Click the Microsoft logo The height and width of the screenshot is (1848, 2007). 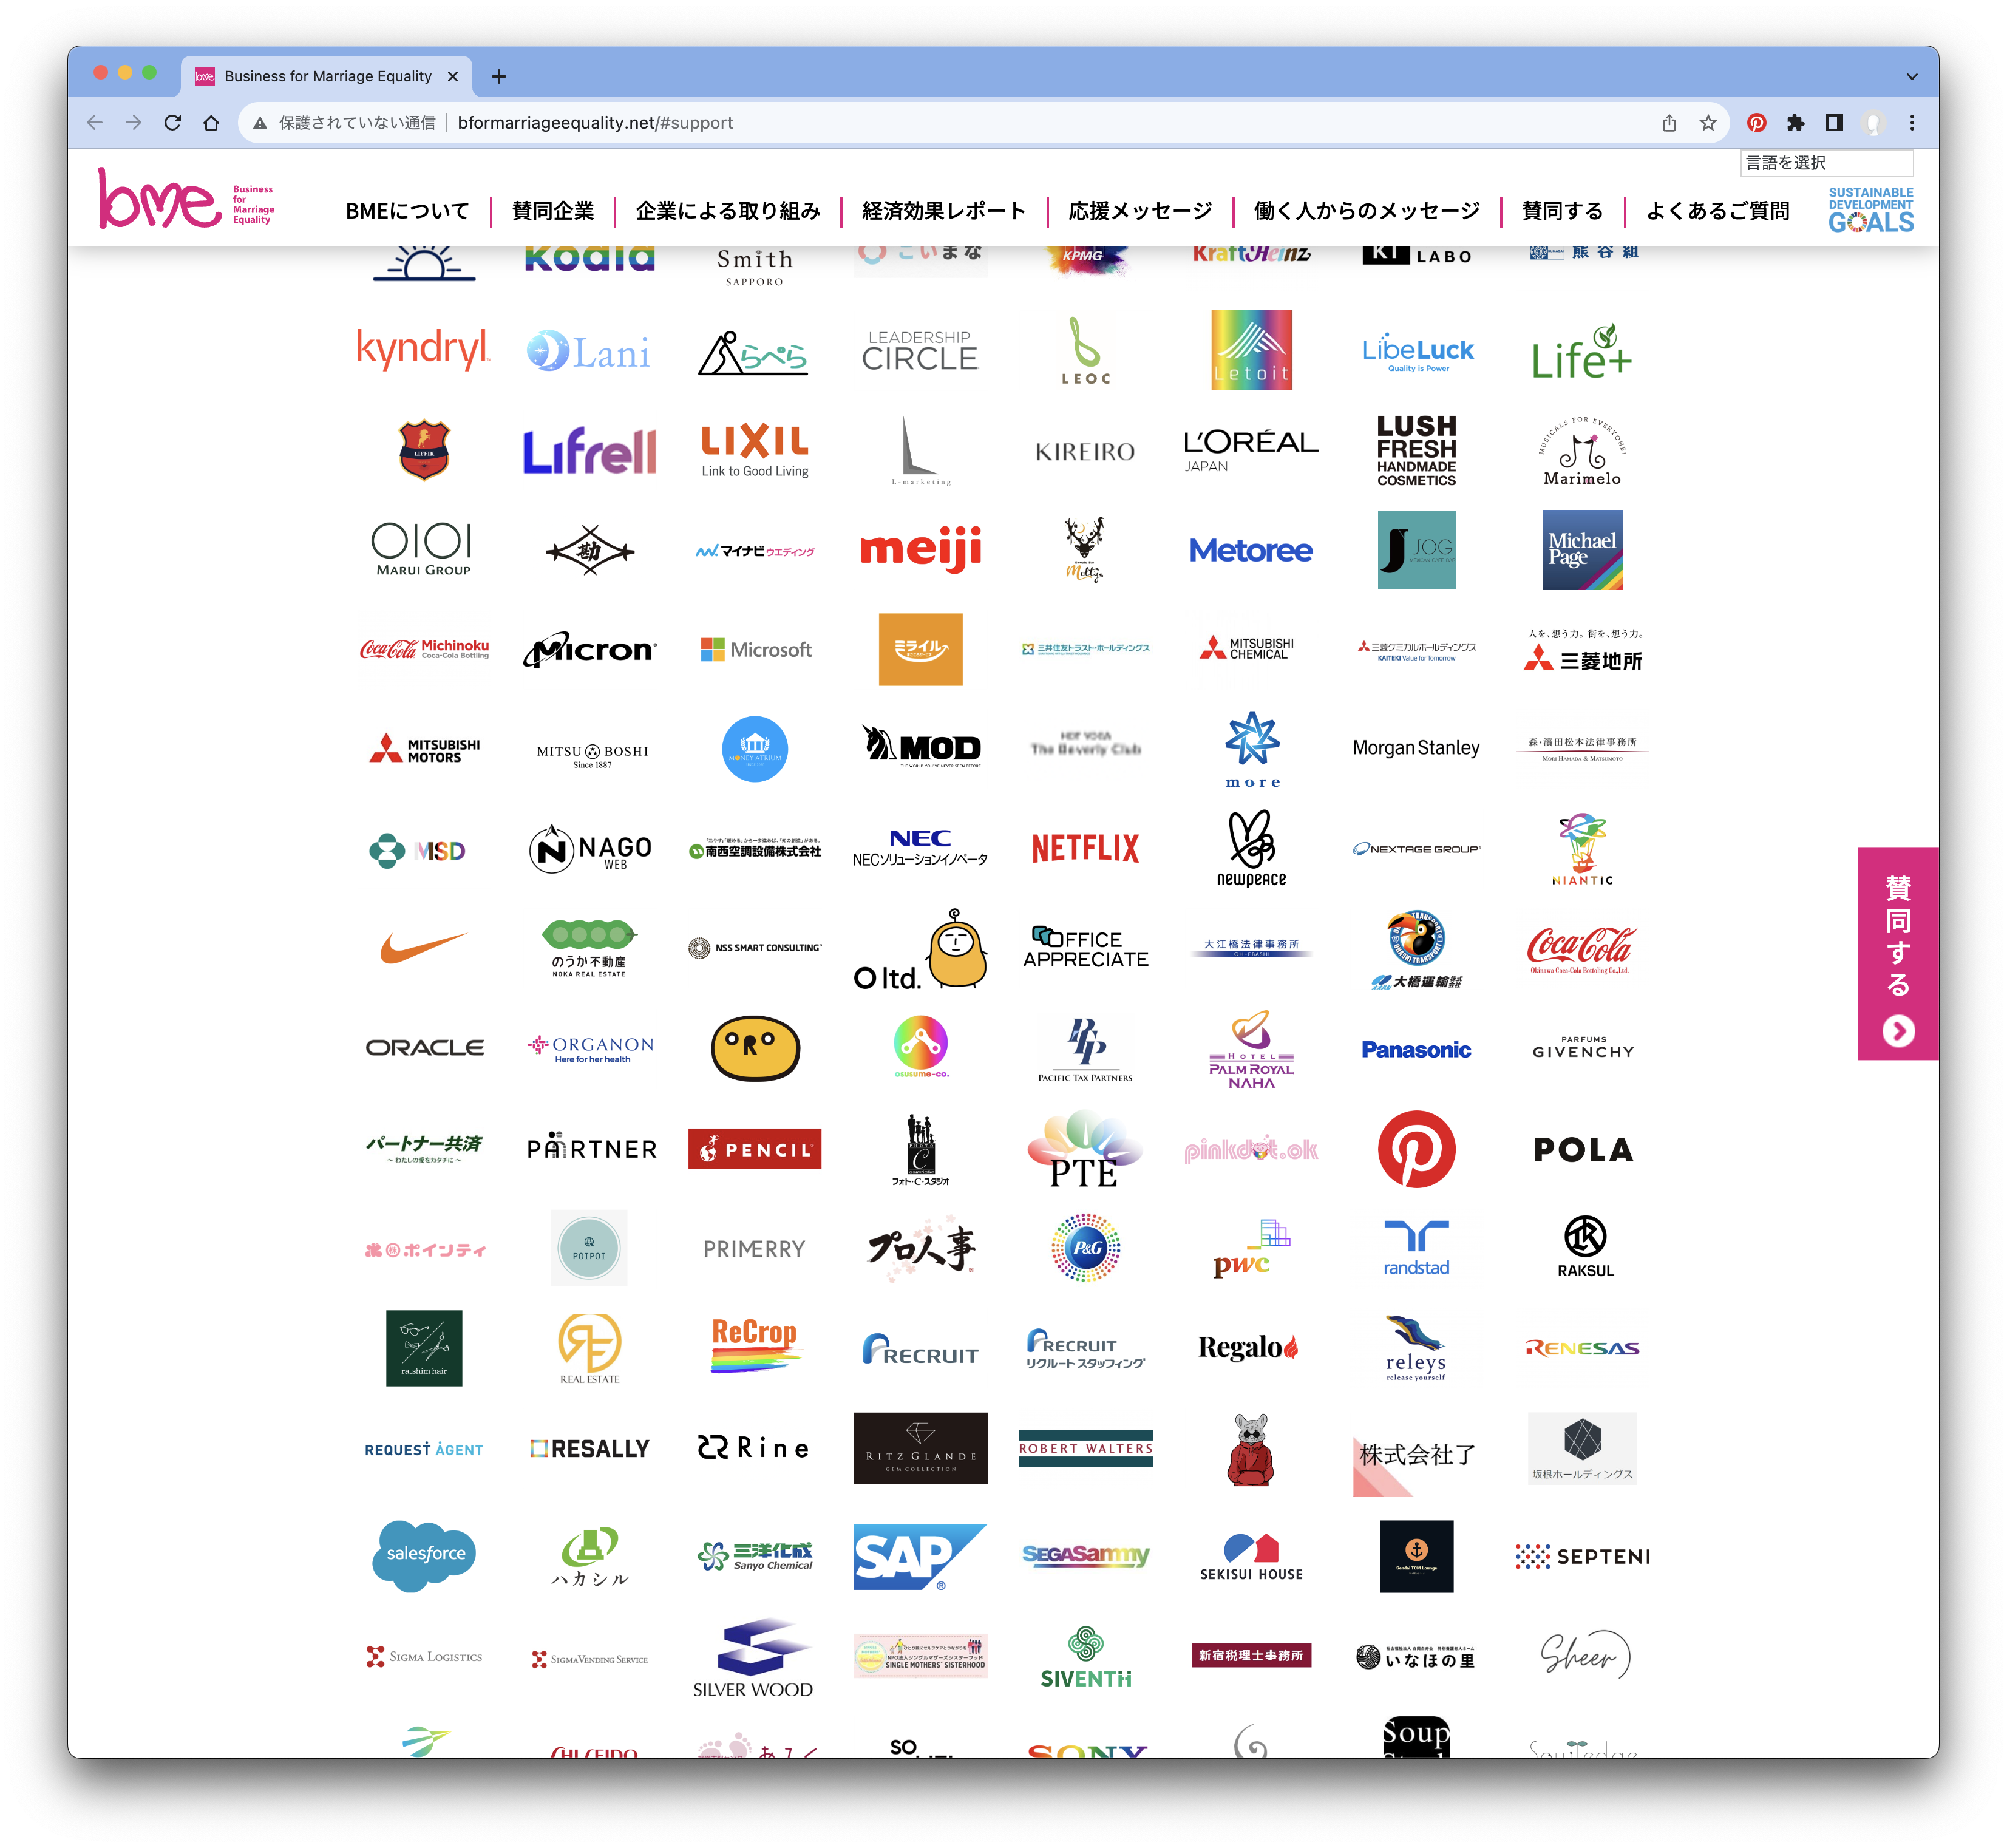pos(756,650)
